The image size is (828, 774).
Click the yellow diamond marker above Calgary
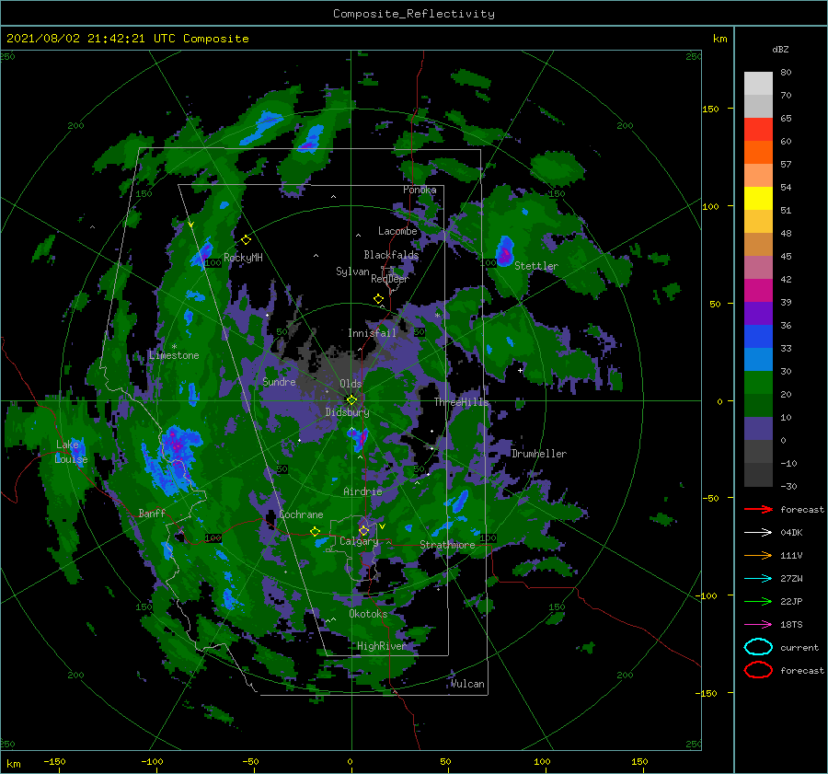pos(363,530)
